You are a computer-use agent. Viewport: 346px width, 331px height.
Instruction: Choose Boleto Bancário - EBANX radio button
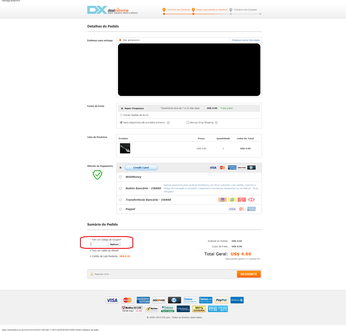(120, 188)
